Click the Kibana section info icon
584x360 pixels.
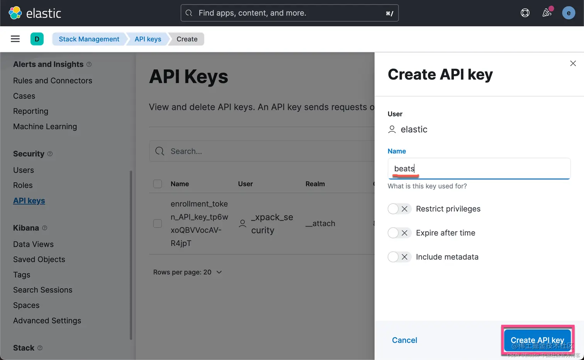coord(44,228)
